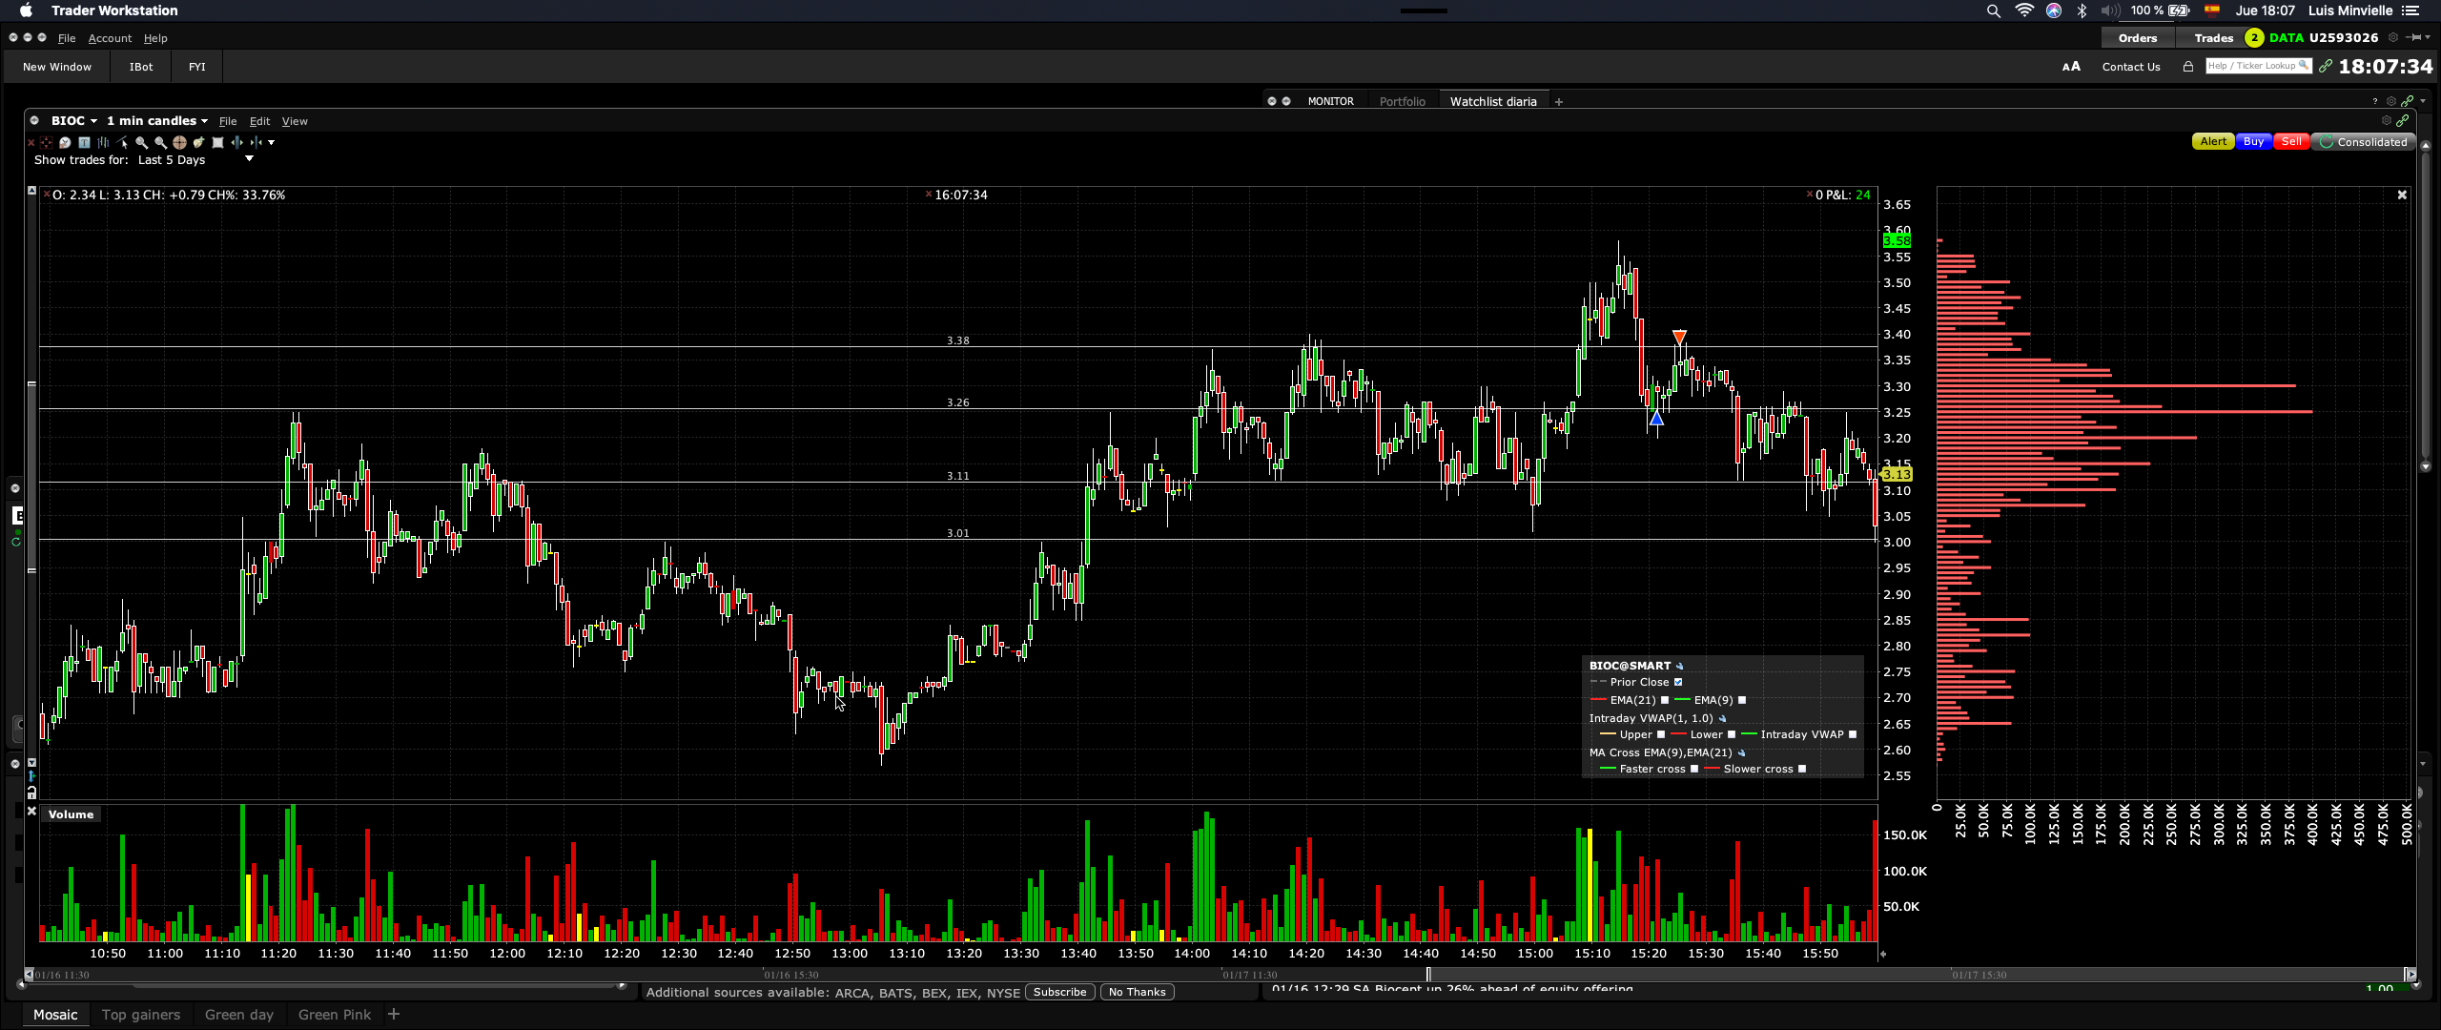Screen dimensions: 2441x1030
Task: Click the chart bars style icon
Action: (103, 143)
